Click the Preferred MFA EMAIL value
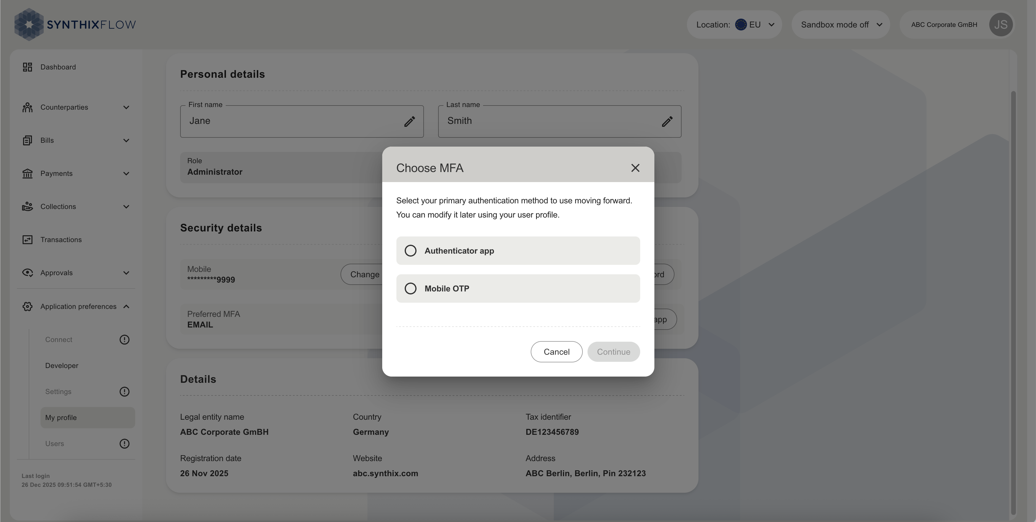Viewport: 1036px width, 522px height. (200, 325)
